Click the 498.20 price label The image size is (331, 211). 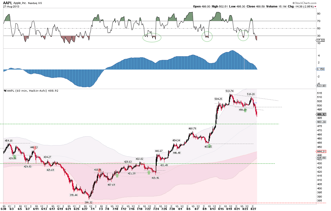[x=243, y=110]
